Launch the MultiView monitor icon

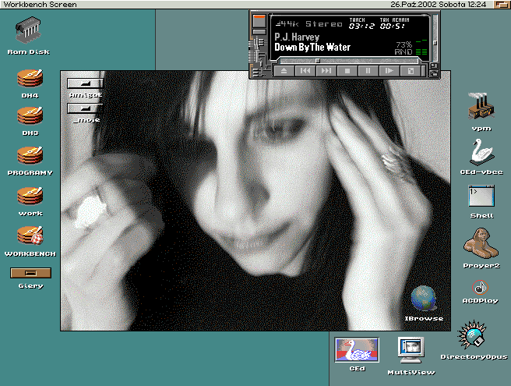411,350
